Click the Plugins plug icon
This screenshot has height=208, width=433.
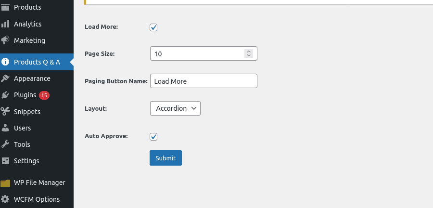(5, 95)
